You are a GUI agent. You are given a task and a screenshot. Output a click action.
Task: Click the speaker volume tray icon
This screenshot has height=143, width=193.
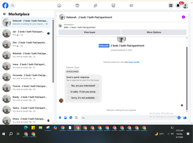[x=172, y=134]
